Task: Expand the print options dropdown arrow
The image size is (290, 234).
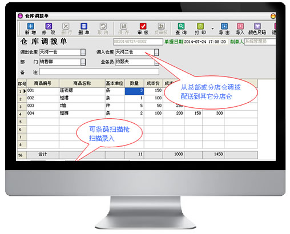Action: coord(212,29)
